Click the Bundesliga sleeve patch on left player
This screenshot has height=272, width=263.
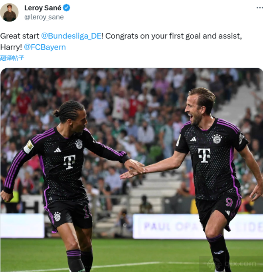point(28,147)
